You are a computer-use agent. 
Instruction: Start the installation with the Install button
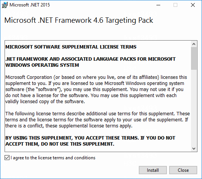point(153,170)
